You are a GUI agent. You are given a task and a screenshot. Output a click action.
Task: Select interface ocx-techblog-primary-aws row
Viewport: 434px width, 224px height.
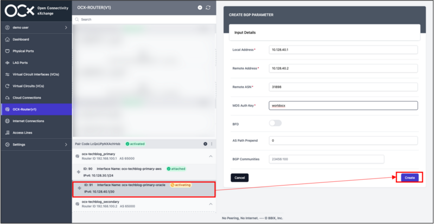pyautogui.click(x=144, y=172)
